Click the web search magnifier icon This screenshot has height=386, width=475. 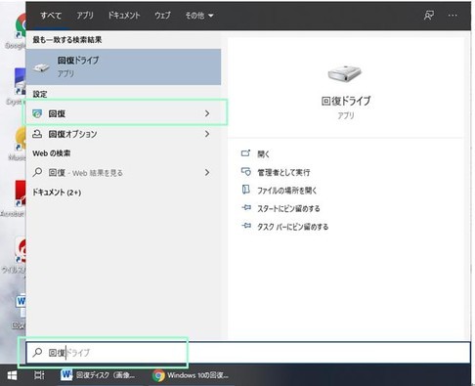tap(37, 172)
